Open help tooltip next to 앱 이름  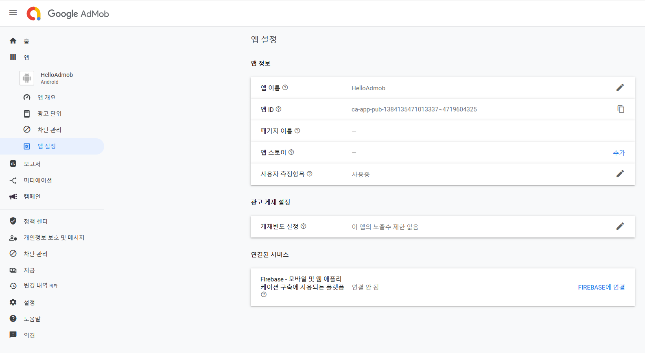click(285, 87)
